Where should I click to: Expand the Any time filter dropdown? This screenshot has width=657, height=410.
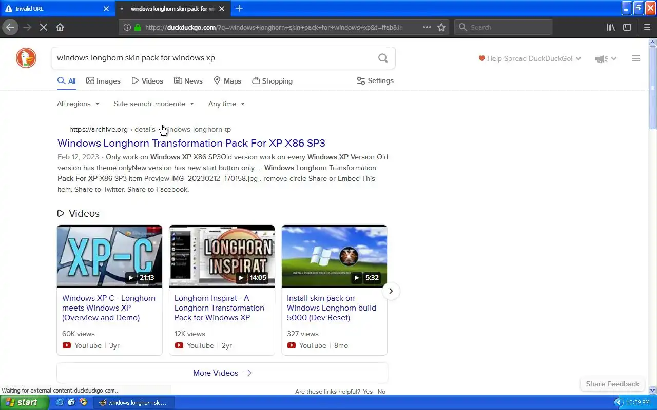(226, 104)
